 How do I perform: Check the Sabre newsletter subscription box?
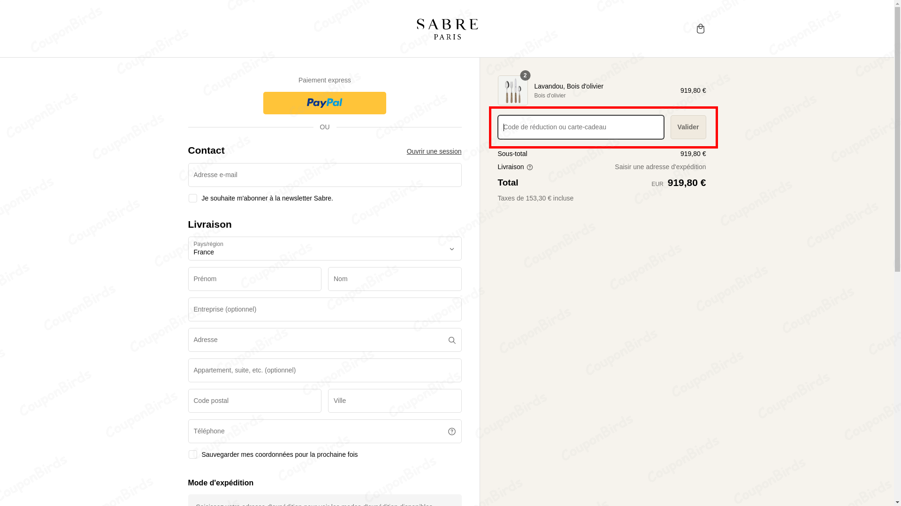pos(192,198)
